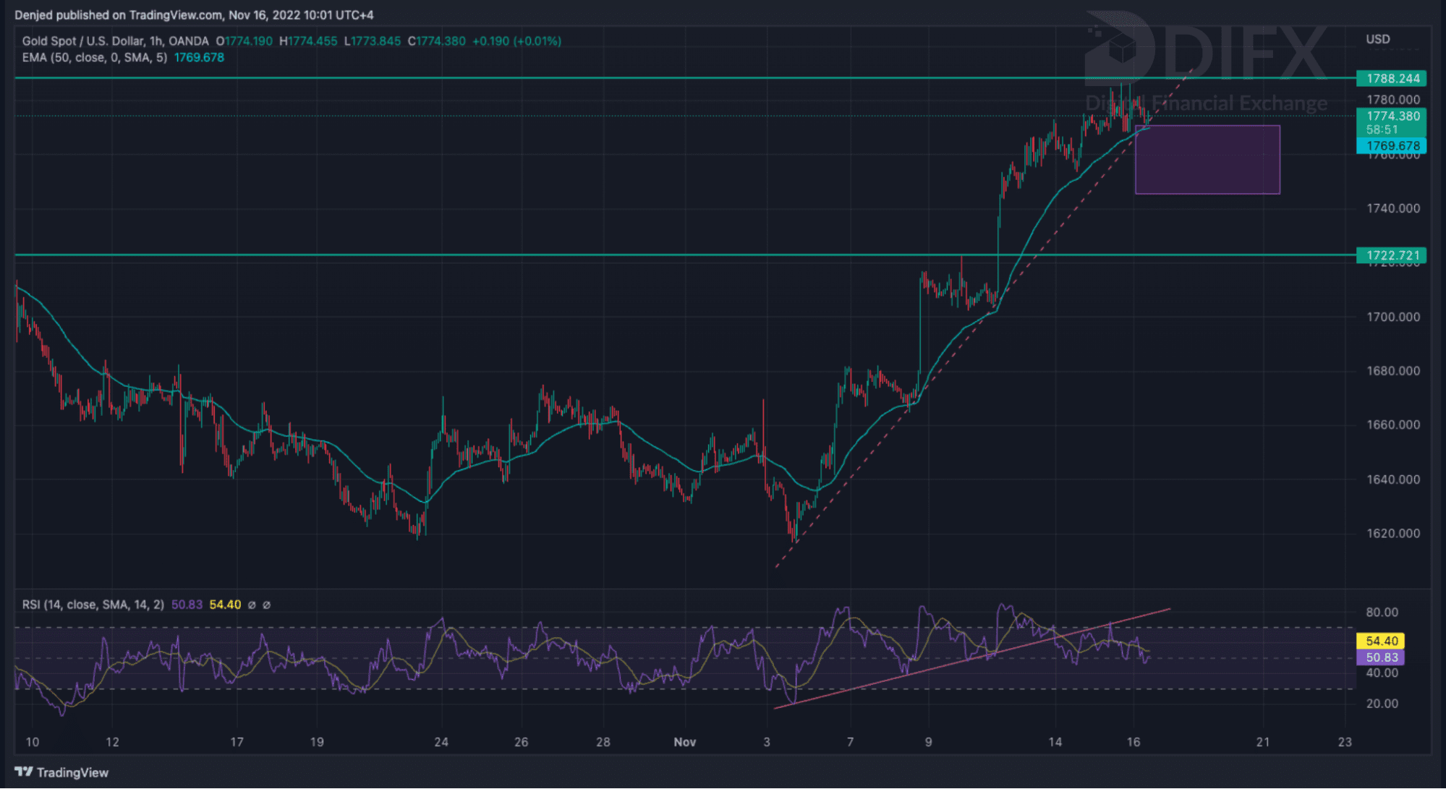Click the current price label 1774.380
The width and height of the screenshot is (1446, 789).
pyautogui.click(x=1392, y=116)
